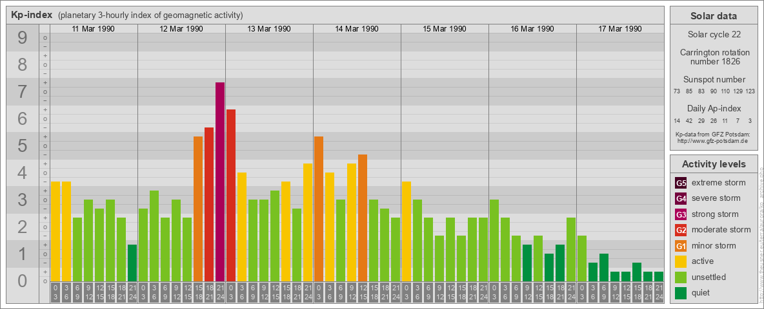Click the '13 Mar 1990' date header
764x309 pixels.
pos(269,29)
